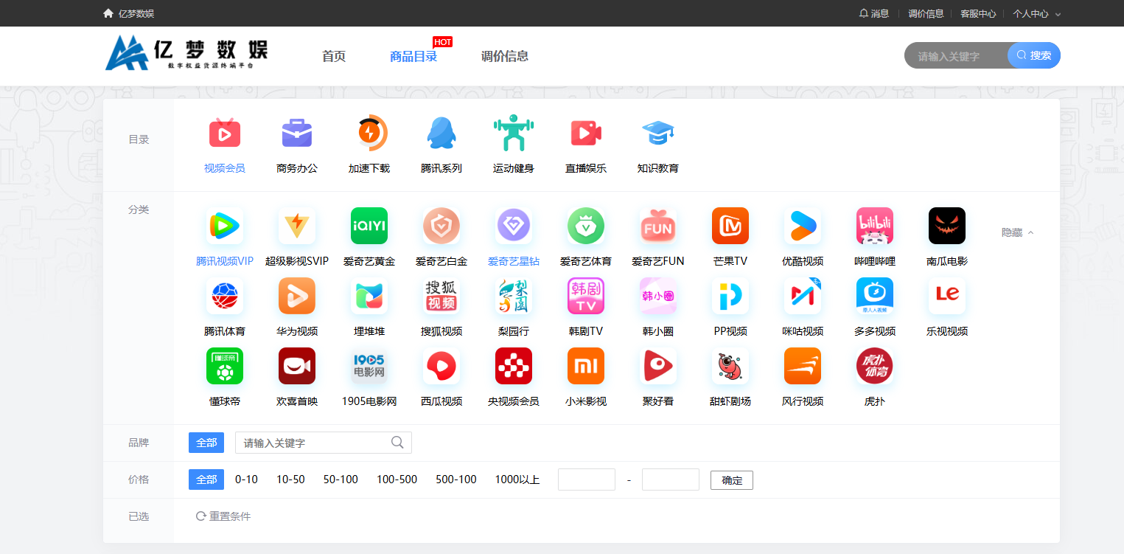Image resolution: width=1124 pixels, height=554 pixels.
Task: Click the 腾讯视频VIP icon
Action: tap(225, 226)
